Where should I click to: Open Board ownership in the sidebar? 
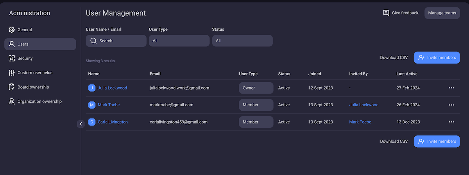[33, 87]
